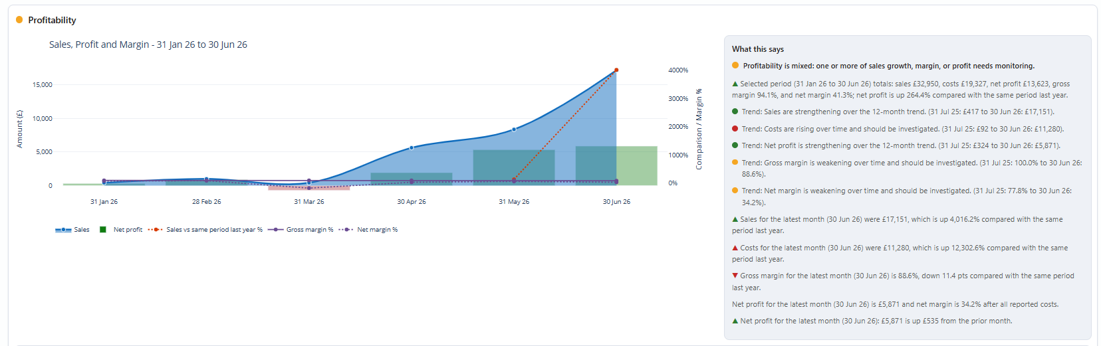The image size is (1101, 346).
Task: Toggle the Net margin % legend entry
Action: [368, 230]
